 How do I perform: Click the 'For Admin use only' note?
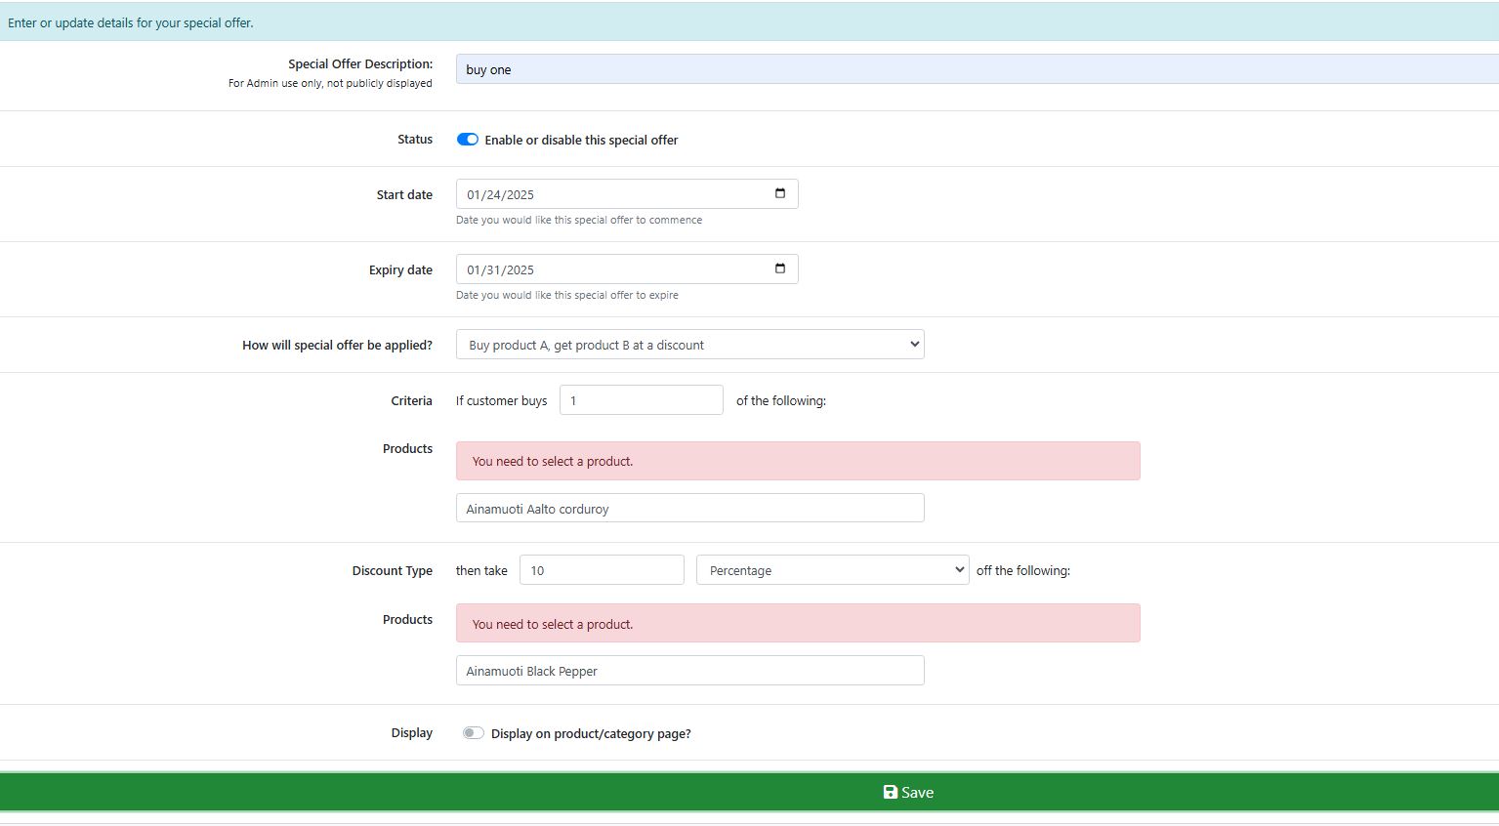[330, 83]
